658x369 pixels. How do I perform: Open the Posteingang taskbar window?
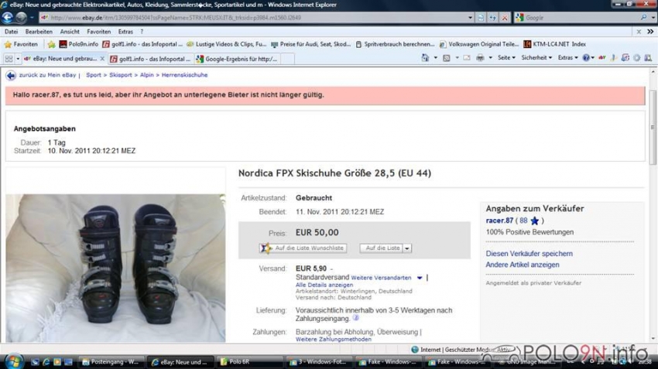tap(111, 362)
